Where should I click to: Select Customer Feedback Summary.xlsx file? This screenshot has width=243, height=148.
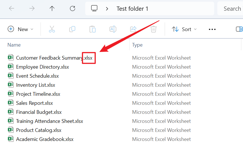[49, 58]
